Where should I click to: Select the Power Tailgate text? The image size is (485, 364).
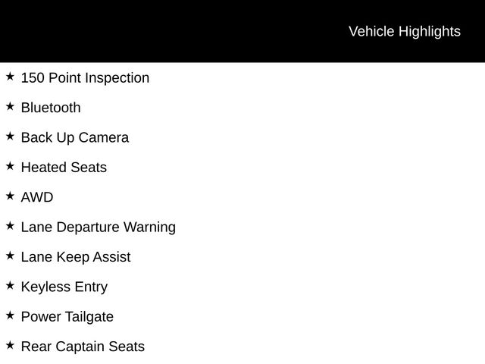click(67, 317)
